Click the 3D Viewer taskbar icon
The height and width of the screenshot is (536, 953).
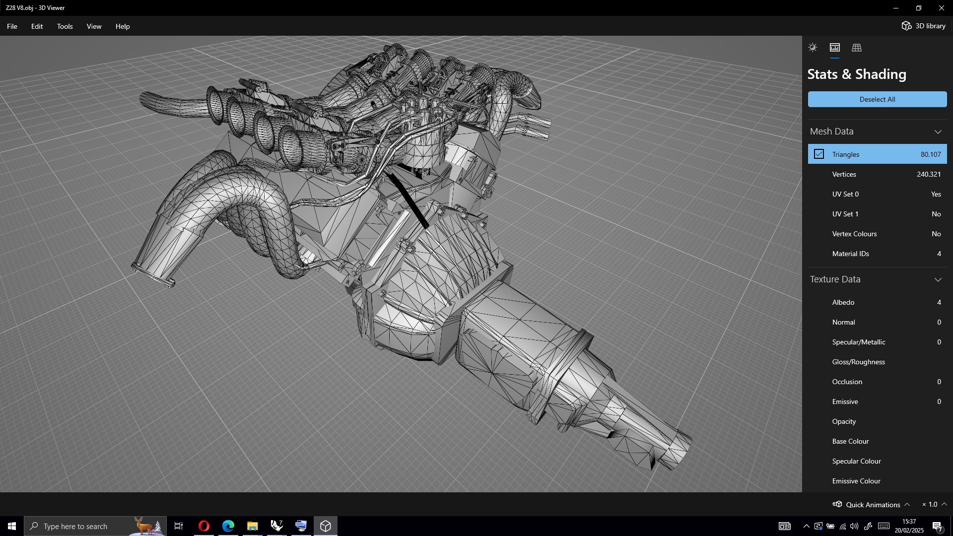(x=326, y=526)
